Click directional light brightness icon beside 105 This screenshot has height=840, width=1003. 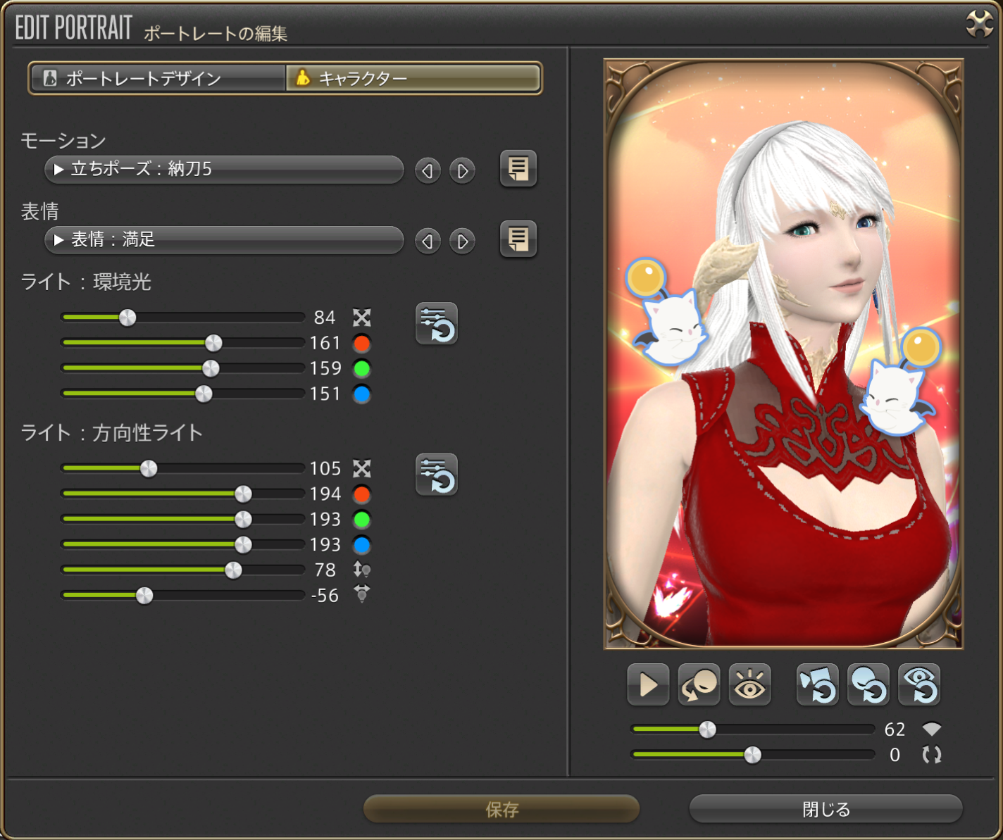(x=362, y=469)
